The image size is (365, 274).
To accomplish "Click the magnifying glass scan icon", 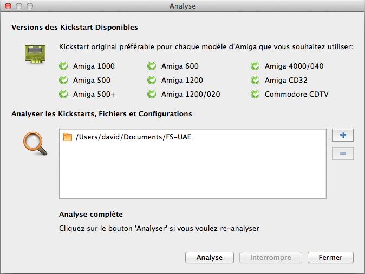I will 35,144.
